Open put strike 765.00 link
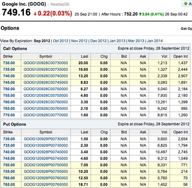The height and width of the screenshot is (188, 192). coord(9,184)
